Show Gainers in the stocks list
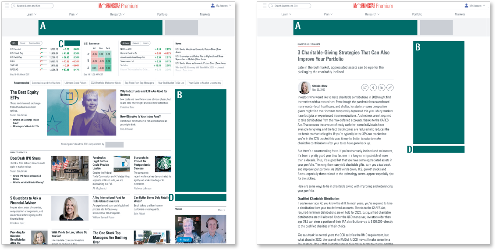This screenshot has width=495, height=250. click(136, 43)
